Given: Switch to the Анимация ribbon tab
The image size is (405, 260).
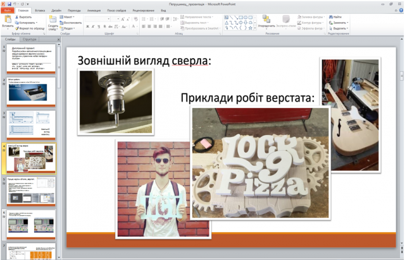Looking at the screenshot, I should 94,11.
